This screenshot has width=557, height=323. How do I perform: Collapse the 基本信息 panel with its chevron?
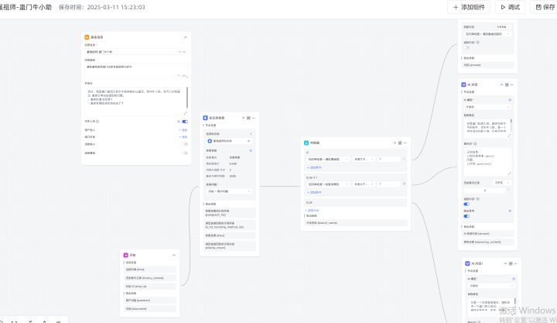click(185, 37)
